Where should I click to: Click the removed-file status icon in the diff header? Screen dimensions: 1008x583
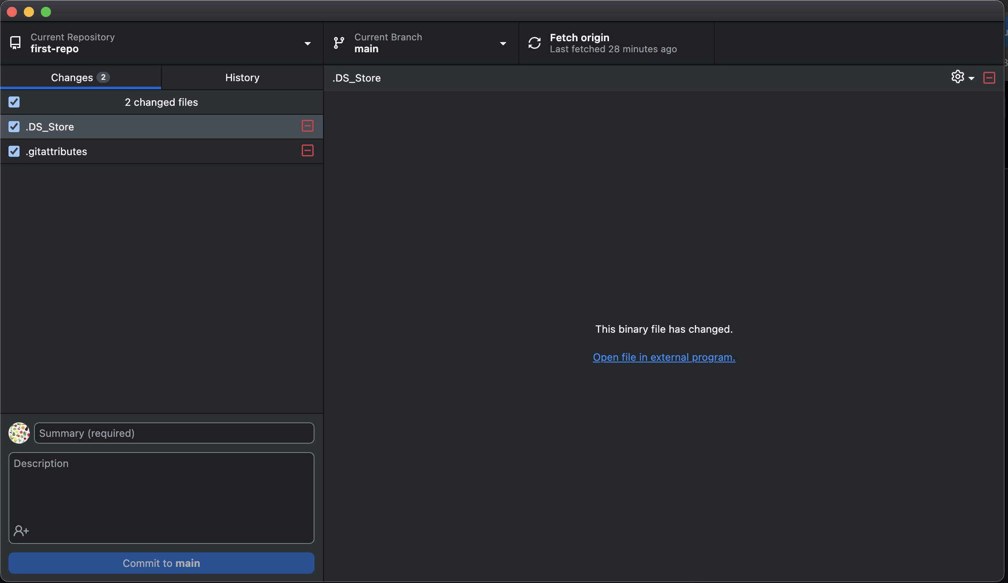pyautogui.click(x=989, y=78)
